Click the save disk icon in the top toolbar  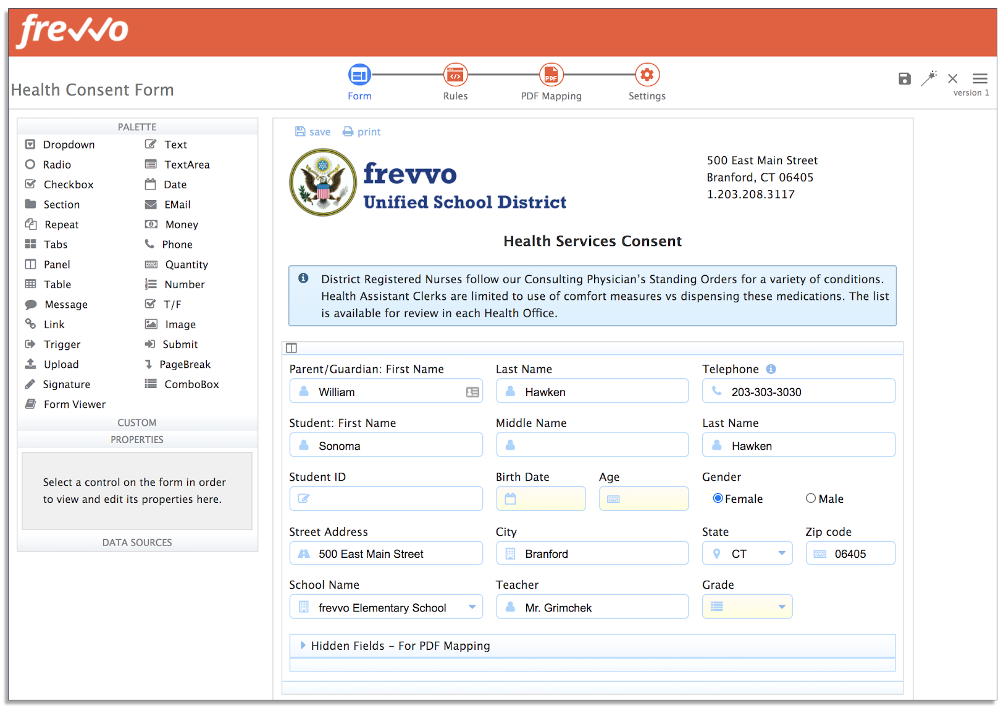point(904,78)
